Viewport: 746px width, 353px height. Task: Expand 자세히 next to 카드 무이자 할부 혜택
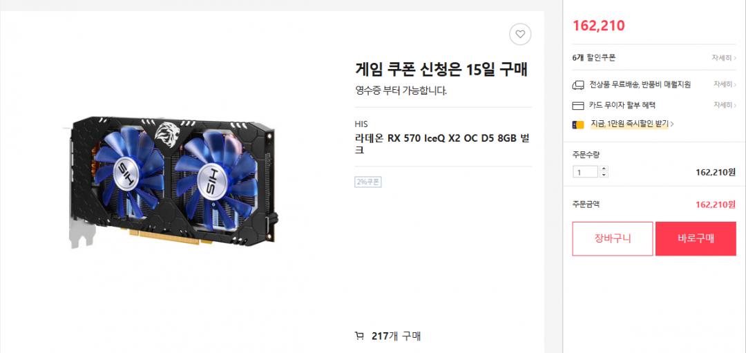(724, 105)
